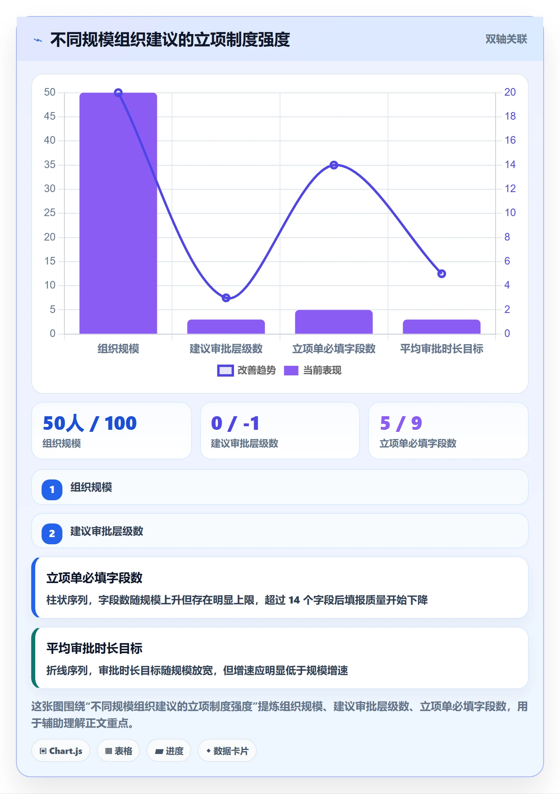Toggle the 改善趋势 legend entry
This screenshot has height=794, width=560.
tap(247, 370)
